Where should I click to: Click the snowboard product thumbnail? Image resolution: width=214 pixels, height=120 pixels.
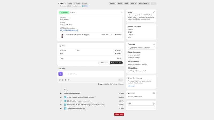pos(62,36)
